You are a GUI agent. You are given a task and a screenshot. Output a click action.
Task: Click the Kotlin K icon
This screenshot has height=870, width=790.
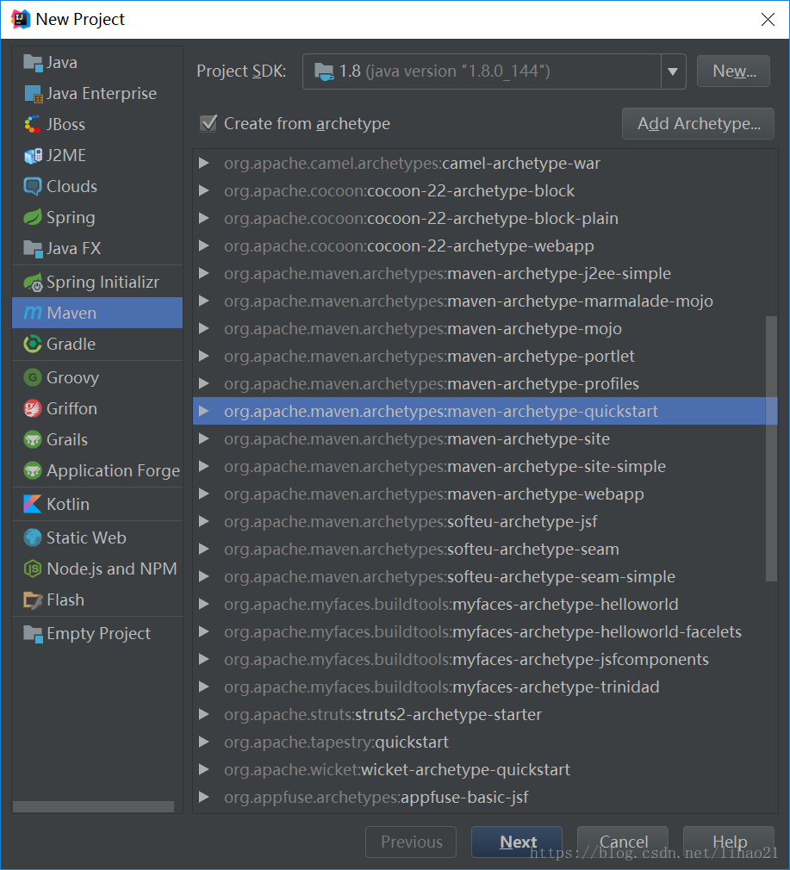(33, 505)
